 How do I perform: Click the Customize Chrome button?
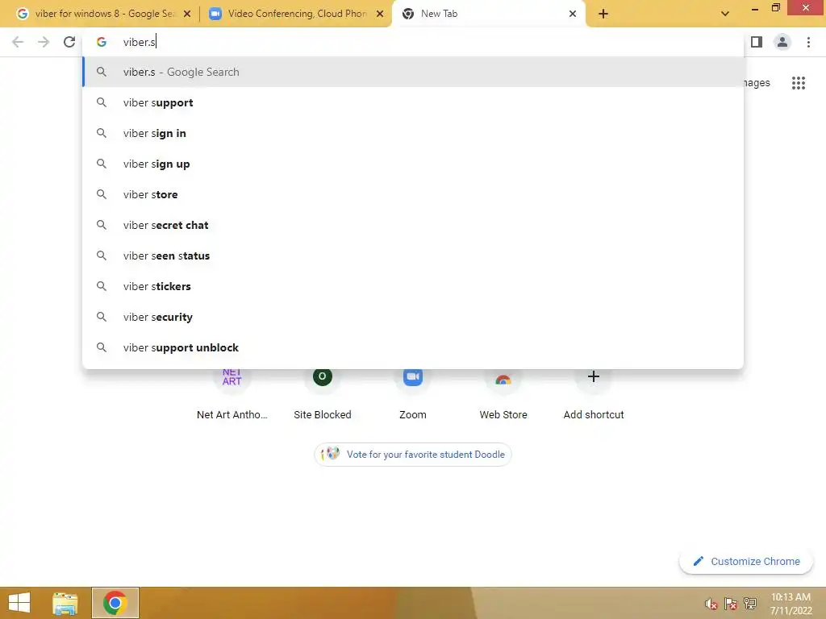click(x=746, y=561)
